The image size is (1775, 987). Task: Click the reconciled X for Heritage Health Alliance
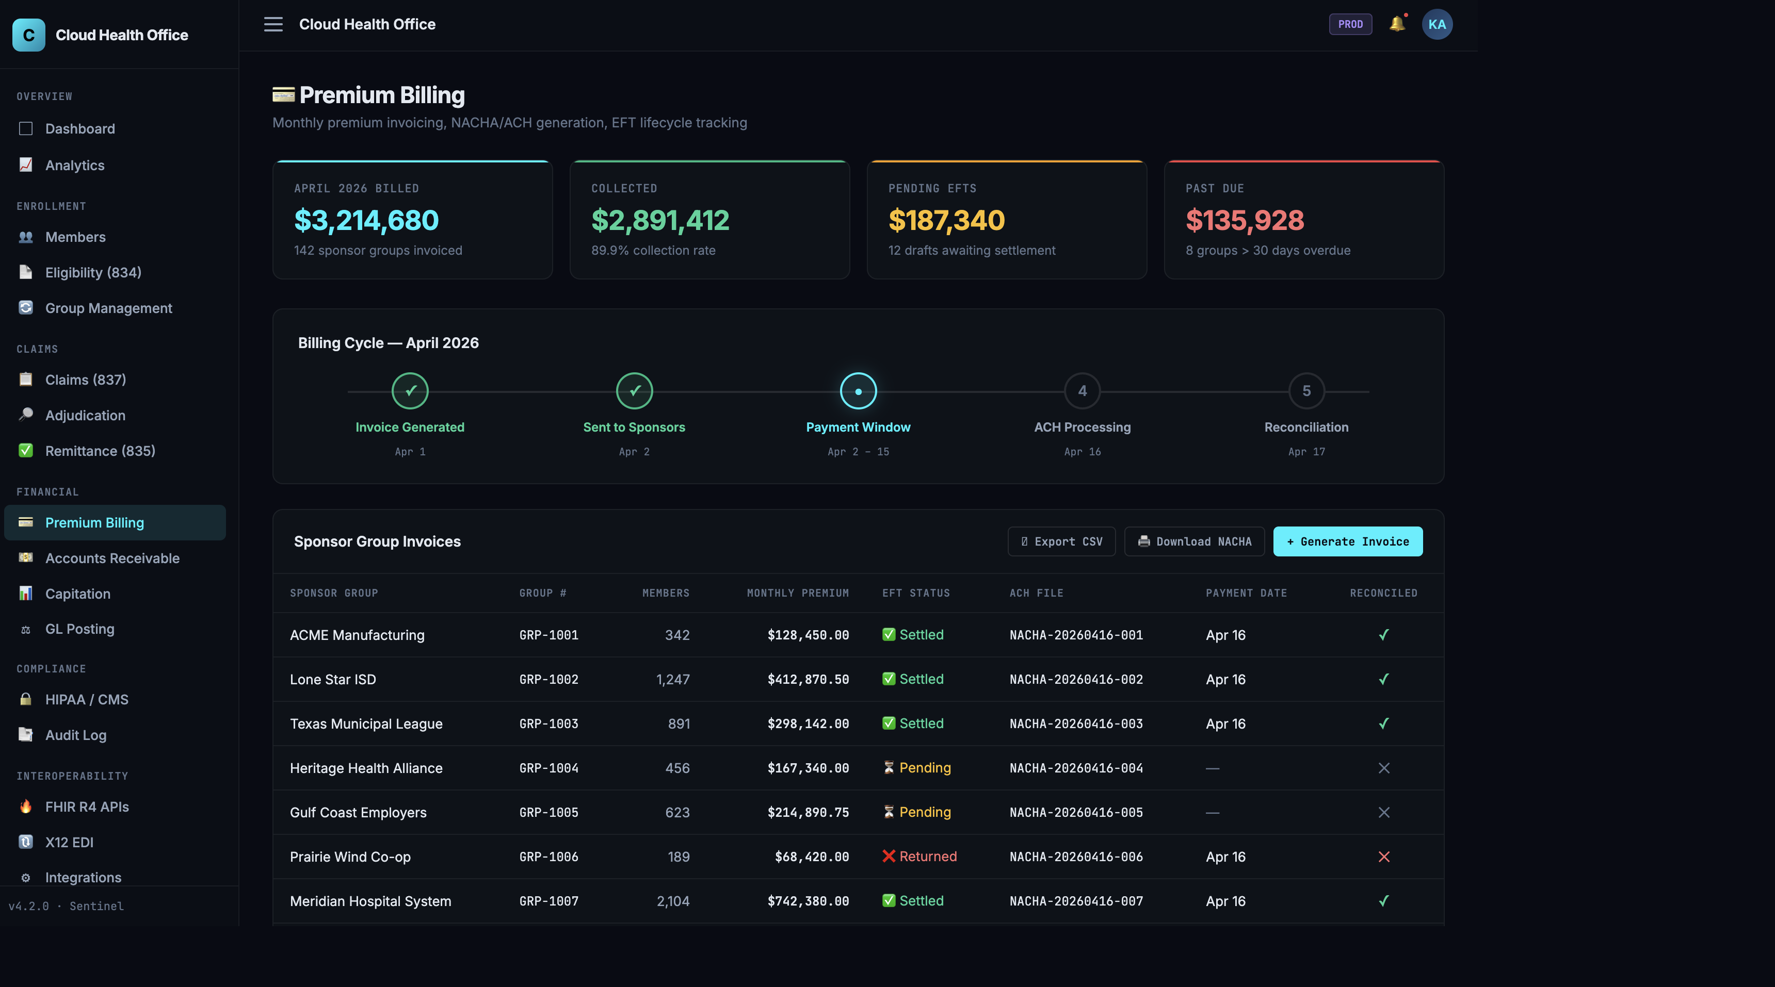click(x=1383, y=768)
